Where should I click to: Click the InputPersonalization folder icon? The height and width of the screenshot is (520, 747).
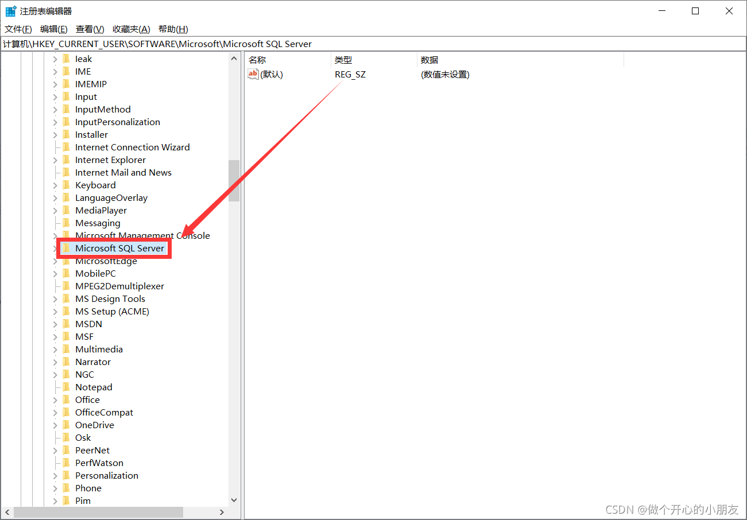66,122
